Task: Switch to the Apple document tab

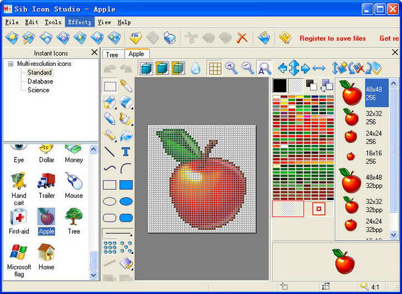Action: (x=137, y=54)
